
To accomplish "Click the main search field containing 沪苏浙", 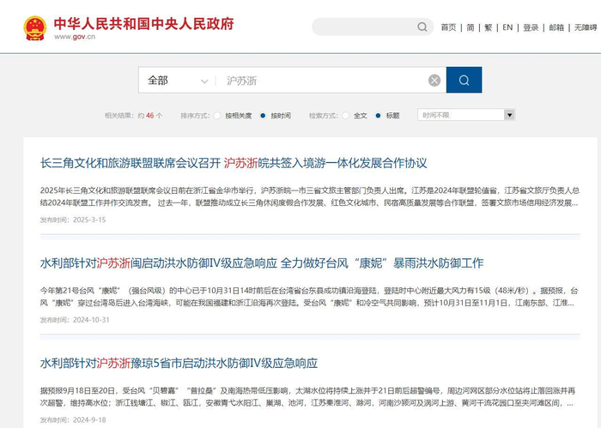I will (322, 81).
